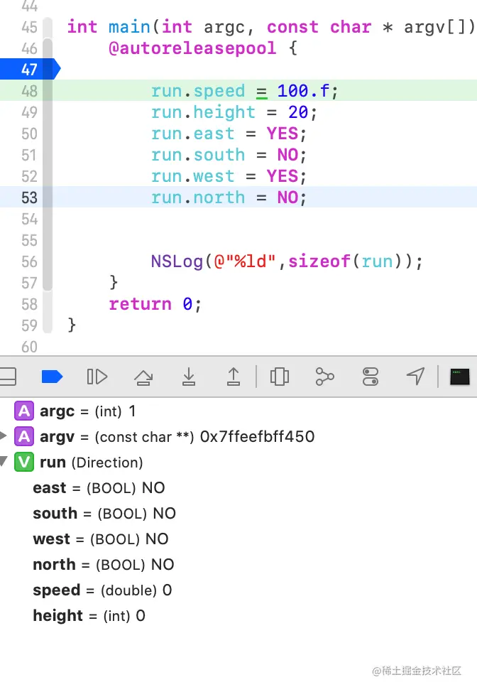The width and height of the screenshot is (477, 692).
Task: Click the code folding ribbon beside the gutter
Action: tap(48, 176)
